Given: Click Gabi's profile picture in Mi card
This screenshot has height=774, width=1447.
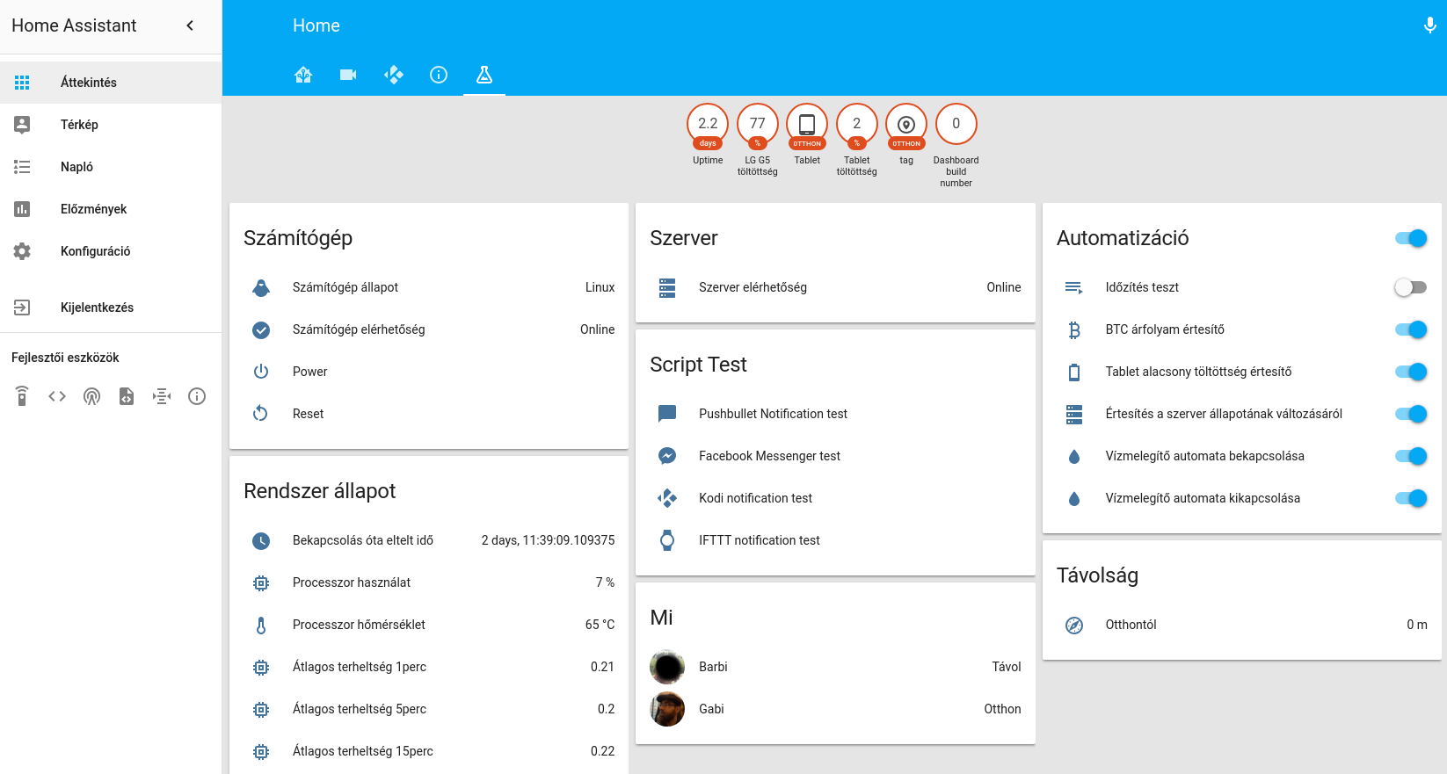Looking at the screenshot, I should pyautogui.click(x=667, y=709).
